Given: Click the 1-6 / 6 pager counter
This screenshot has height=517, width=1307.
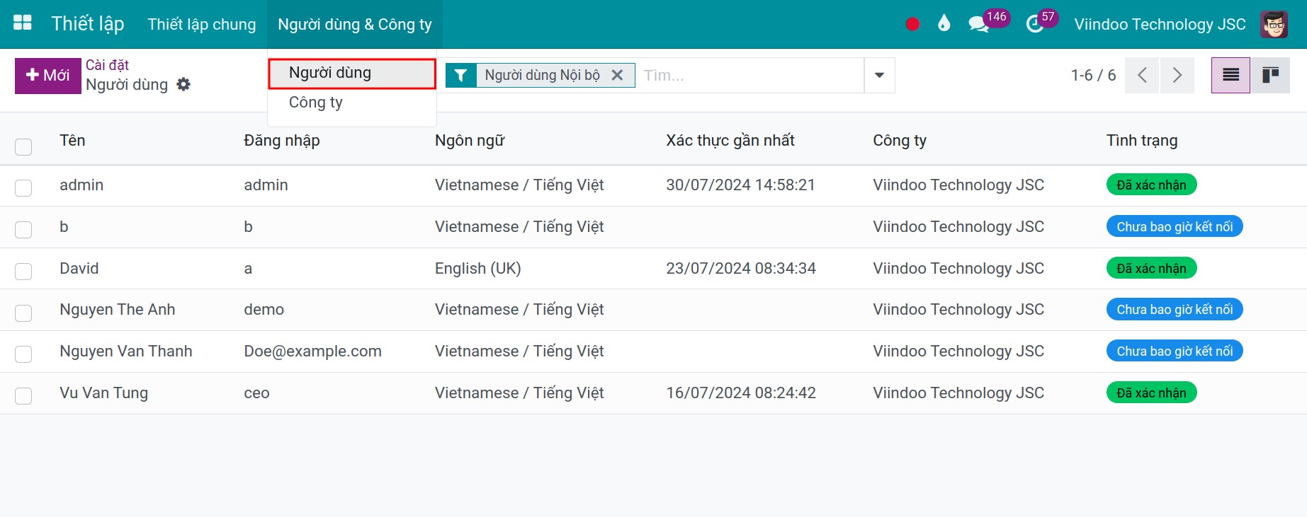Looking at the screenshot, I should (x=1093, y=75).
